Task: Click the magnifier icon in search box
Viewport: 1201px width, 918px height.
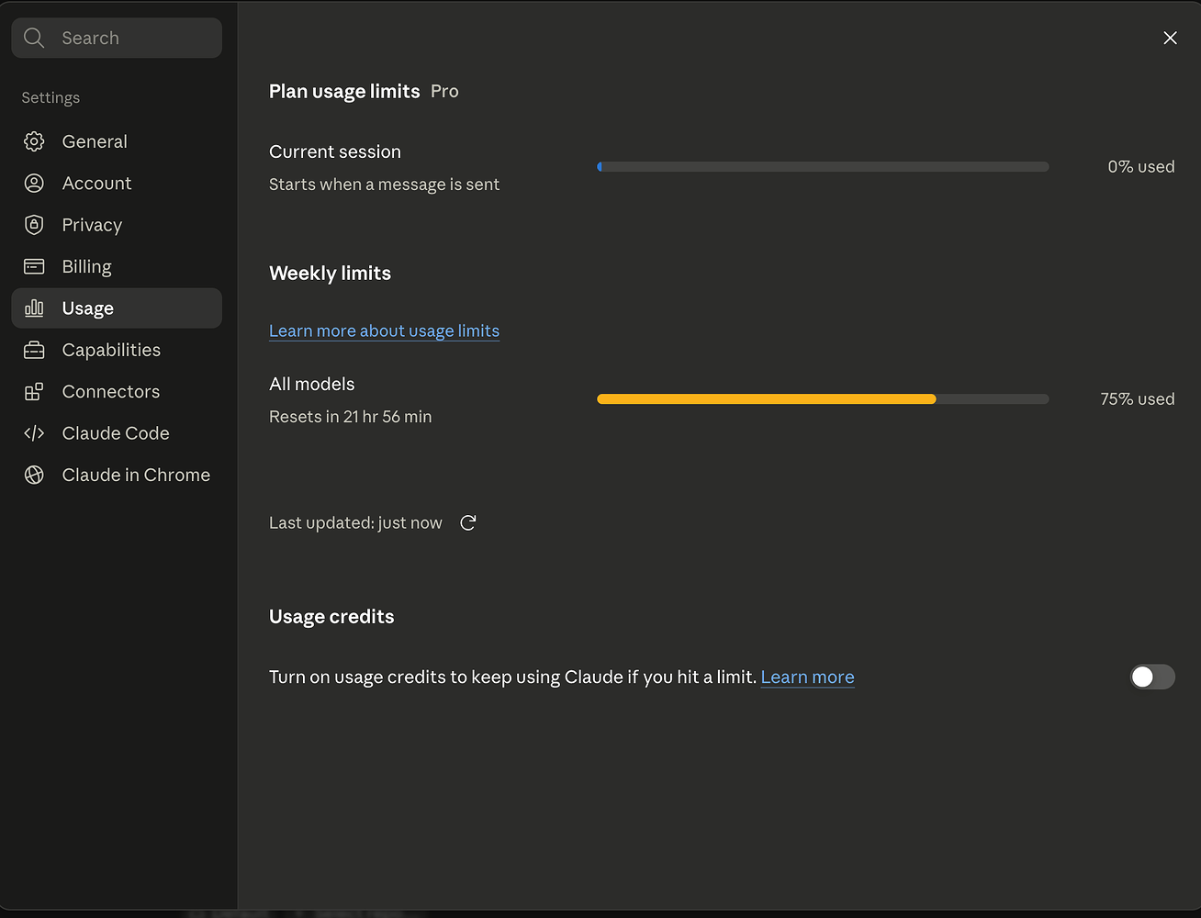Action: tap(34, 38)
